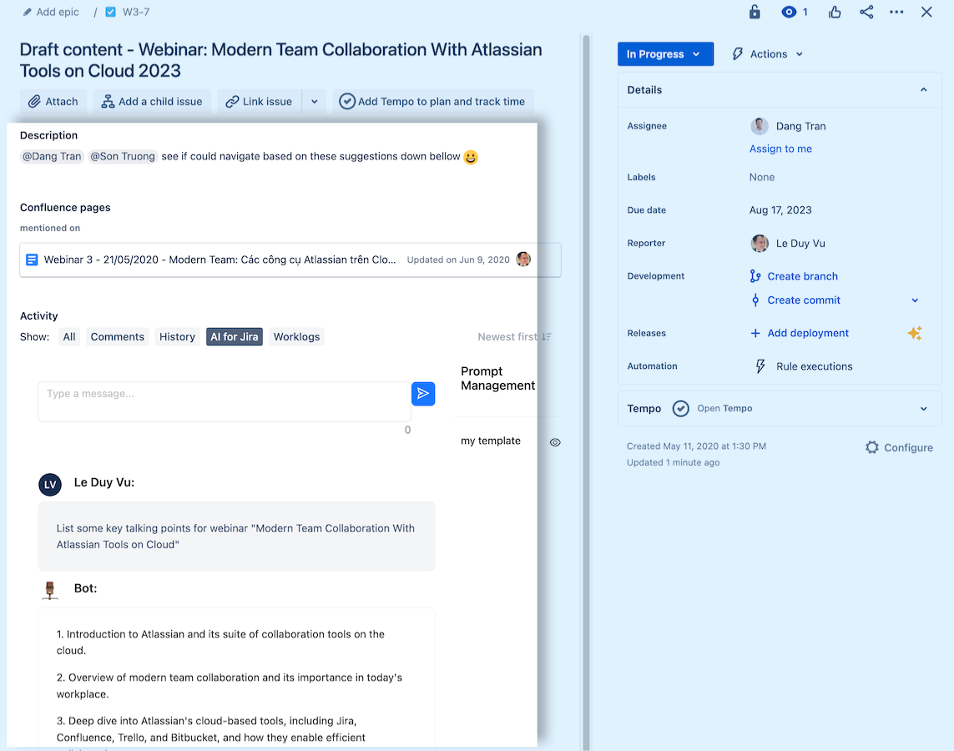
Task: Open the Webinar 3 Confluence page link
Action: coord(220,260)
